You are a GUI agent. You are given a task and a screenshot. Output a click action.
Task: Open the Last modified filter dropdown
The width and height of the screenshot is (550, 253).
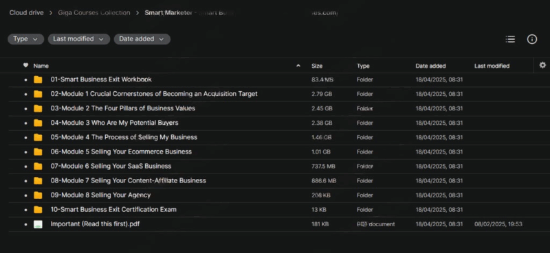pyautogui.click(x=79, y=39)
